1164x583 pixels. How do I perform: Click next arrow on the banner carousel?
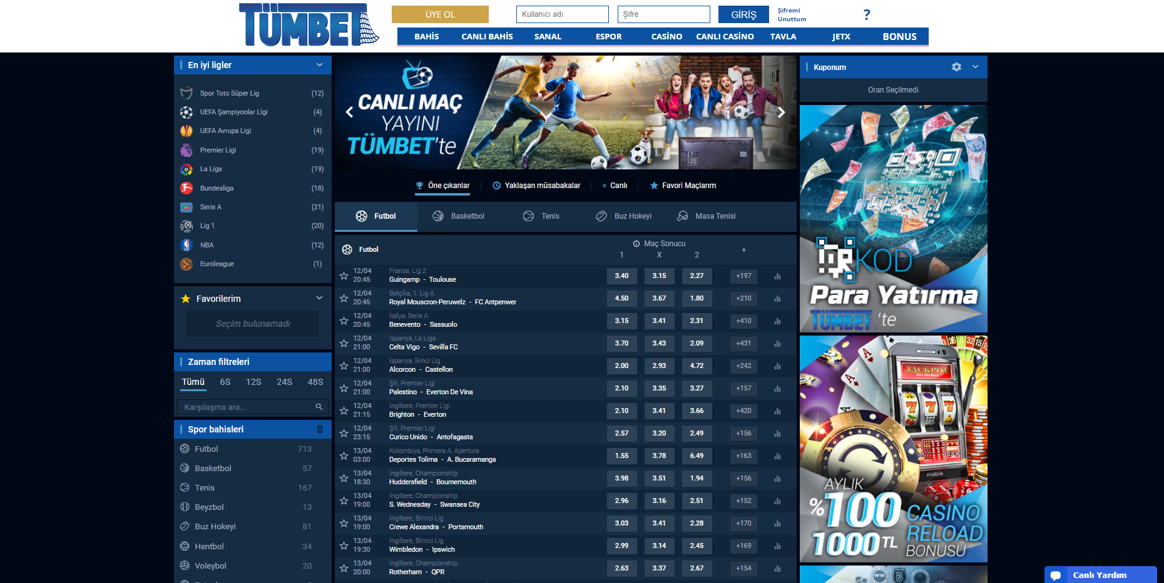(781, 112)
